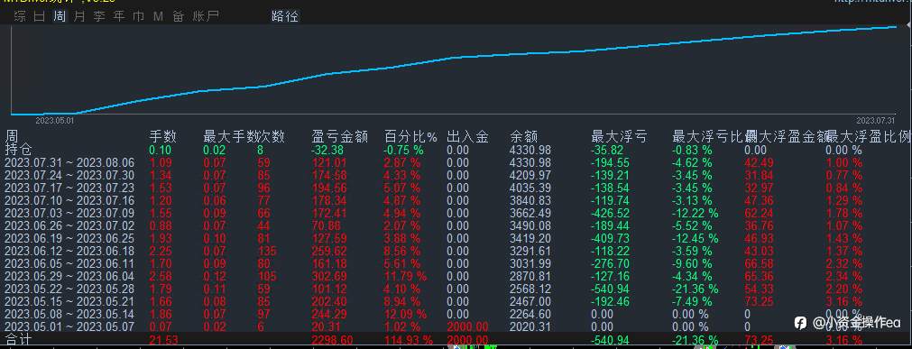The width and height of the screenshot is (912, 349).
Task: Click the 259.62 profit amount
Action: 329,252
